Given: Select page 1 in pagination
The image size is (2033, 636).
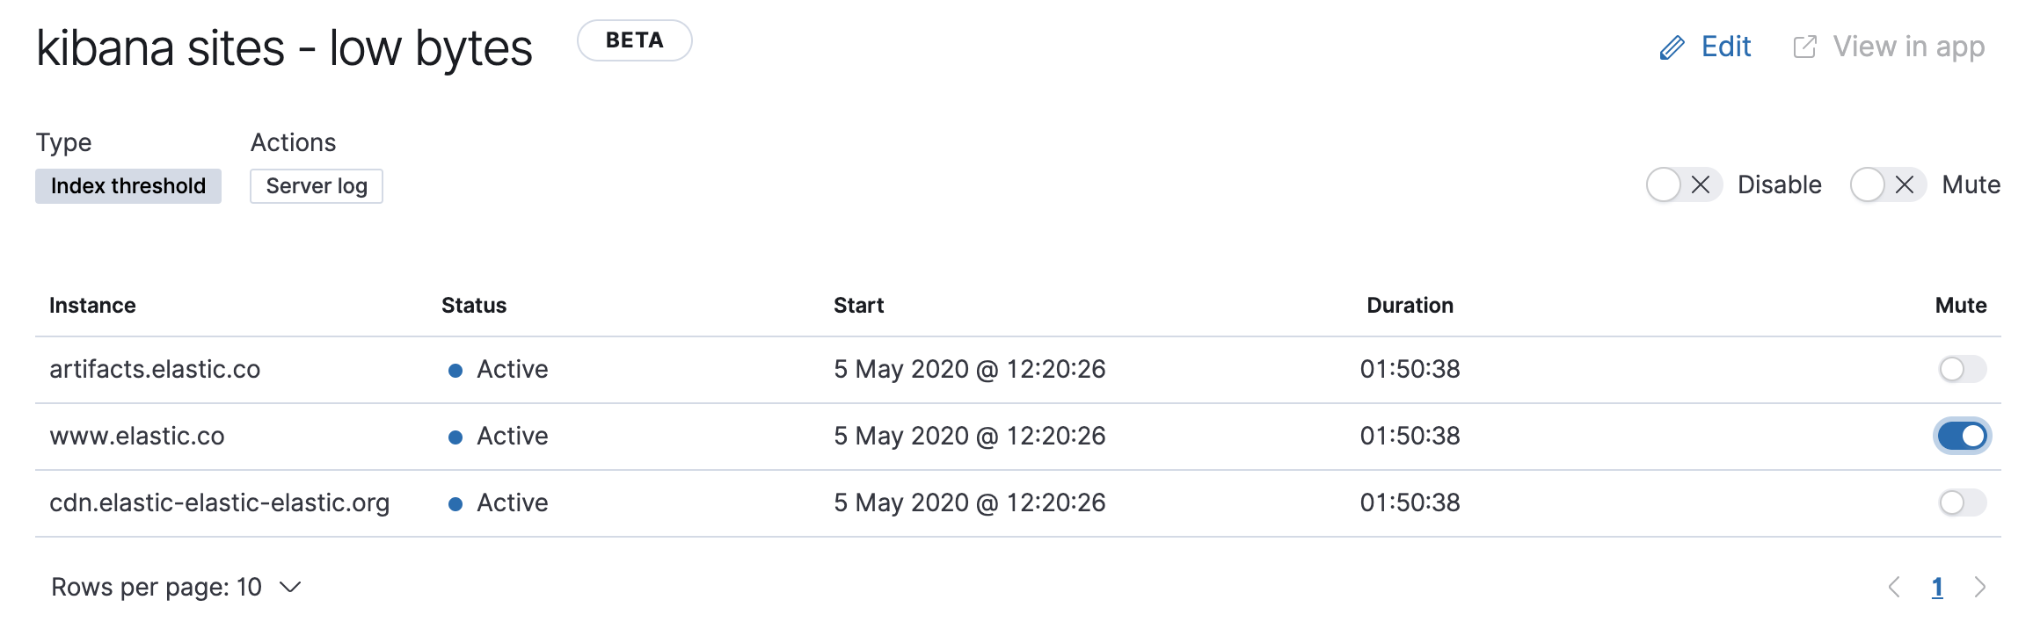Looking at the screenshot, I should point(1938,586).
